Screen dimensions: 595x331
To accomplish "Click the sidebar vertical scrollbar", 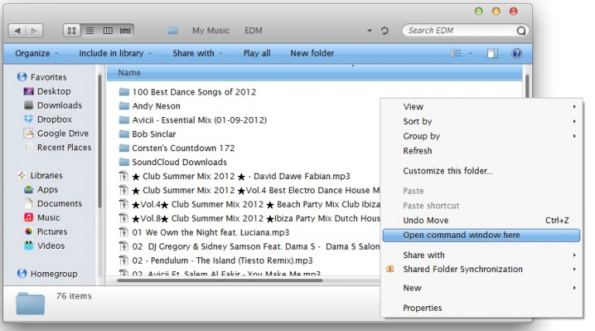I will coord(100,140).
